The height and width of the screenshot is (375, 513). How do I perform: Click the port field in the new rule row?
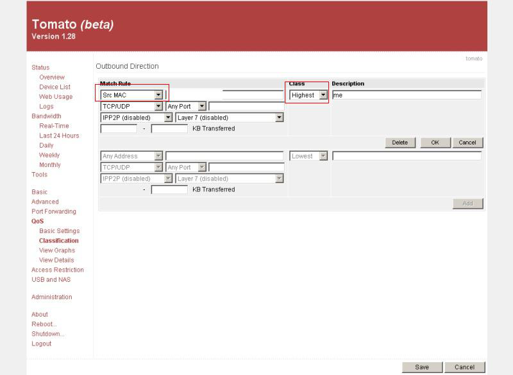point(247,167)
